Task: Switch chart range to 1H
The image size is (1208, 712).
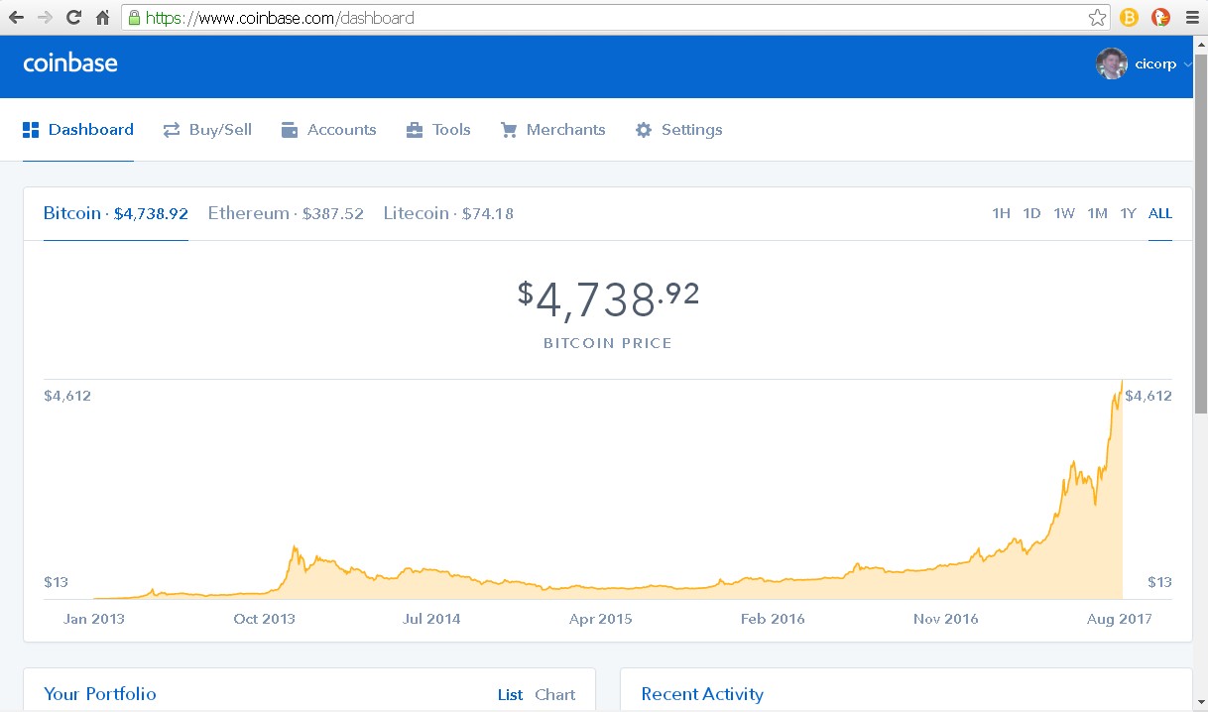Action: point(1002,213)
